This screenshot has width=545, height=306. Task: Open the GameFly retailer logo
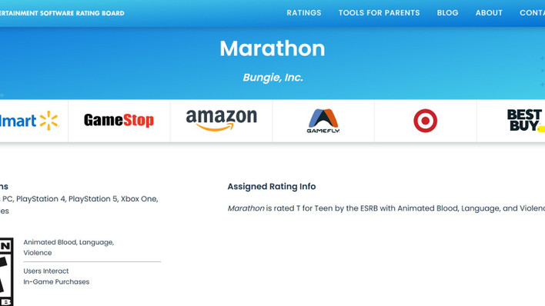[x=323, y=121]
